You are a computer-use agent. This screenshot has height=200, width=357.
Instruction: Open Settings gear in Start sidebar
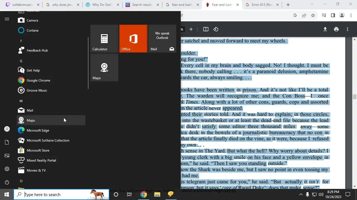click(7, 169)
